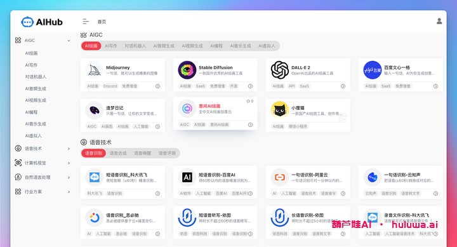Select the AI绘画 tab under AIGC

pyautogui.click(x=91, y=46)
